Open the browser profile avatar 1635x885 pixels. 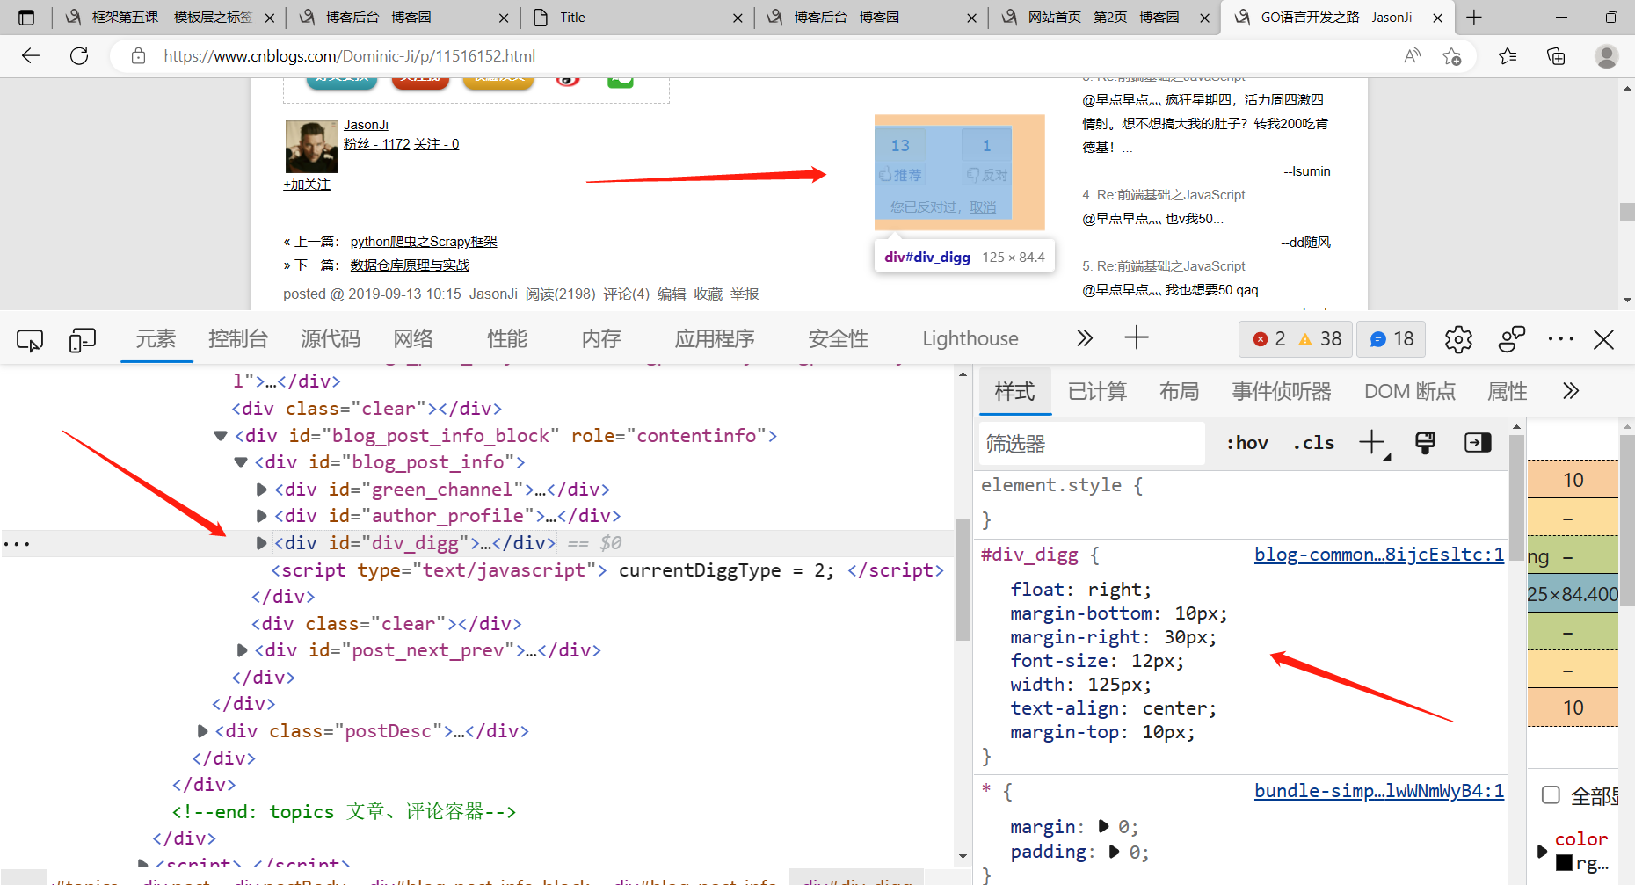[x=1606, y=56]
